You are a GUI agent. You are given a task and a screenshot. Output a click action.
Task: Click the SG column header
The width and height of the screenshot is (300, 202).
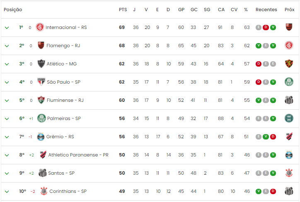click(x=207, y=10)
